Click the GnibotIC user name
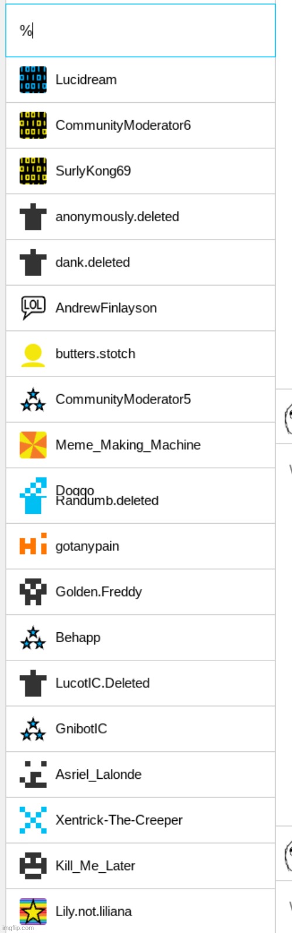 81,729
